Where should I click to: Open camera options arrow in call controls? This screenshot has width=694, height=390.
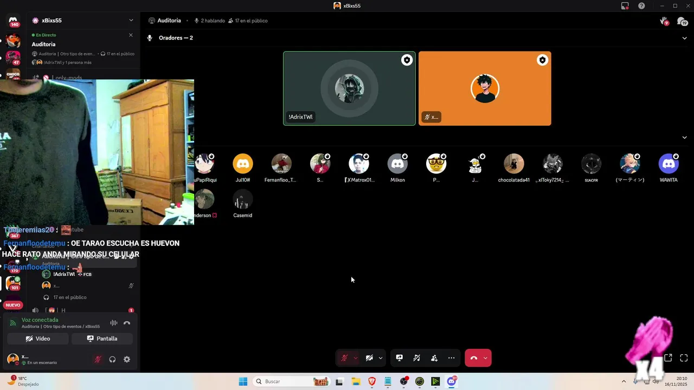tap(381, 358)
